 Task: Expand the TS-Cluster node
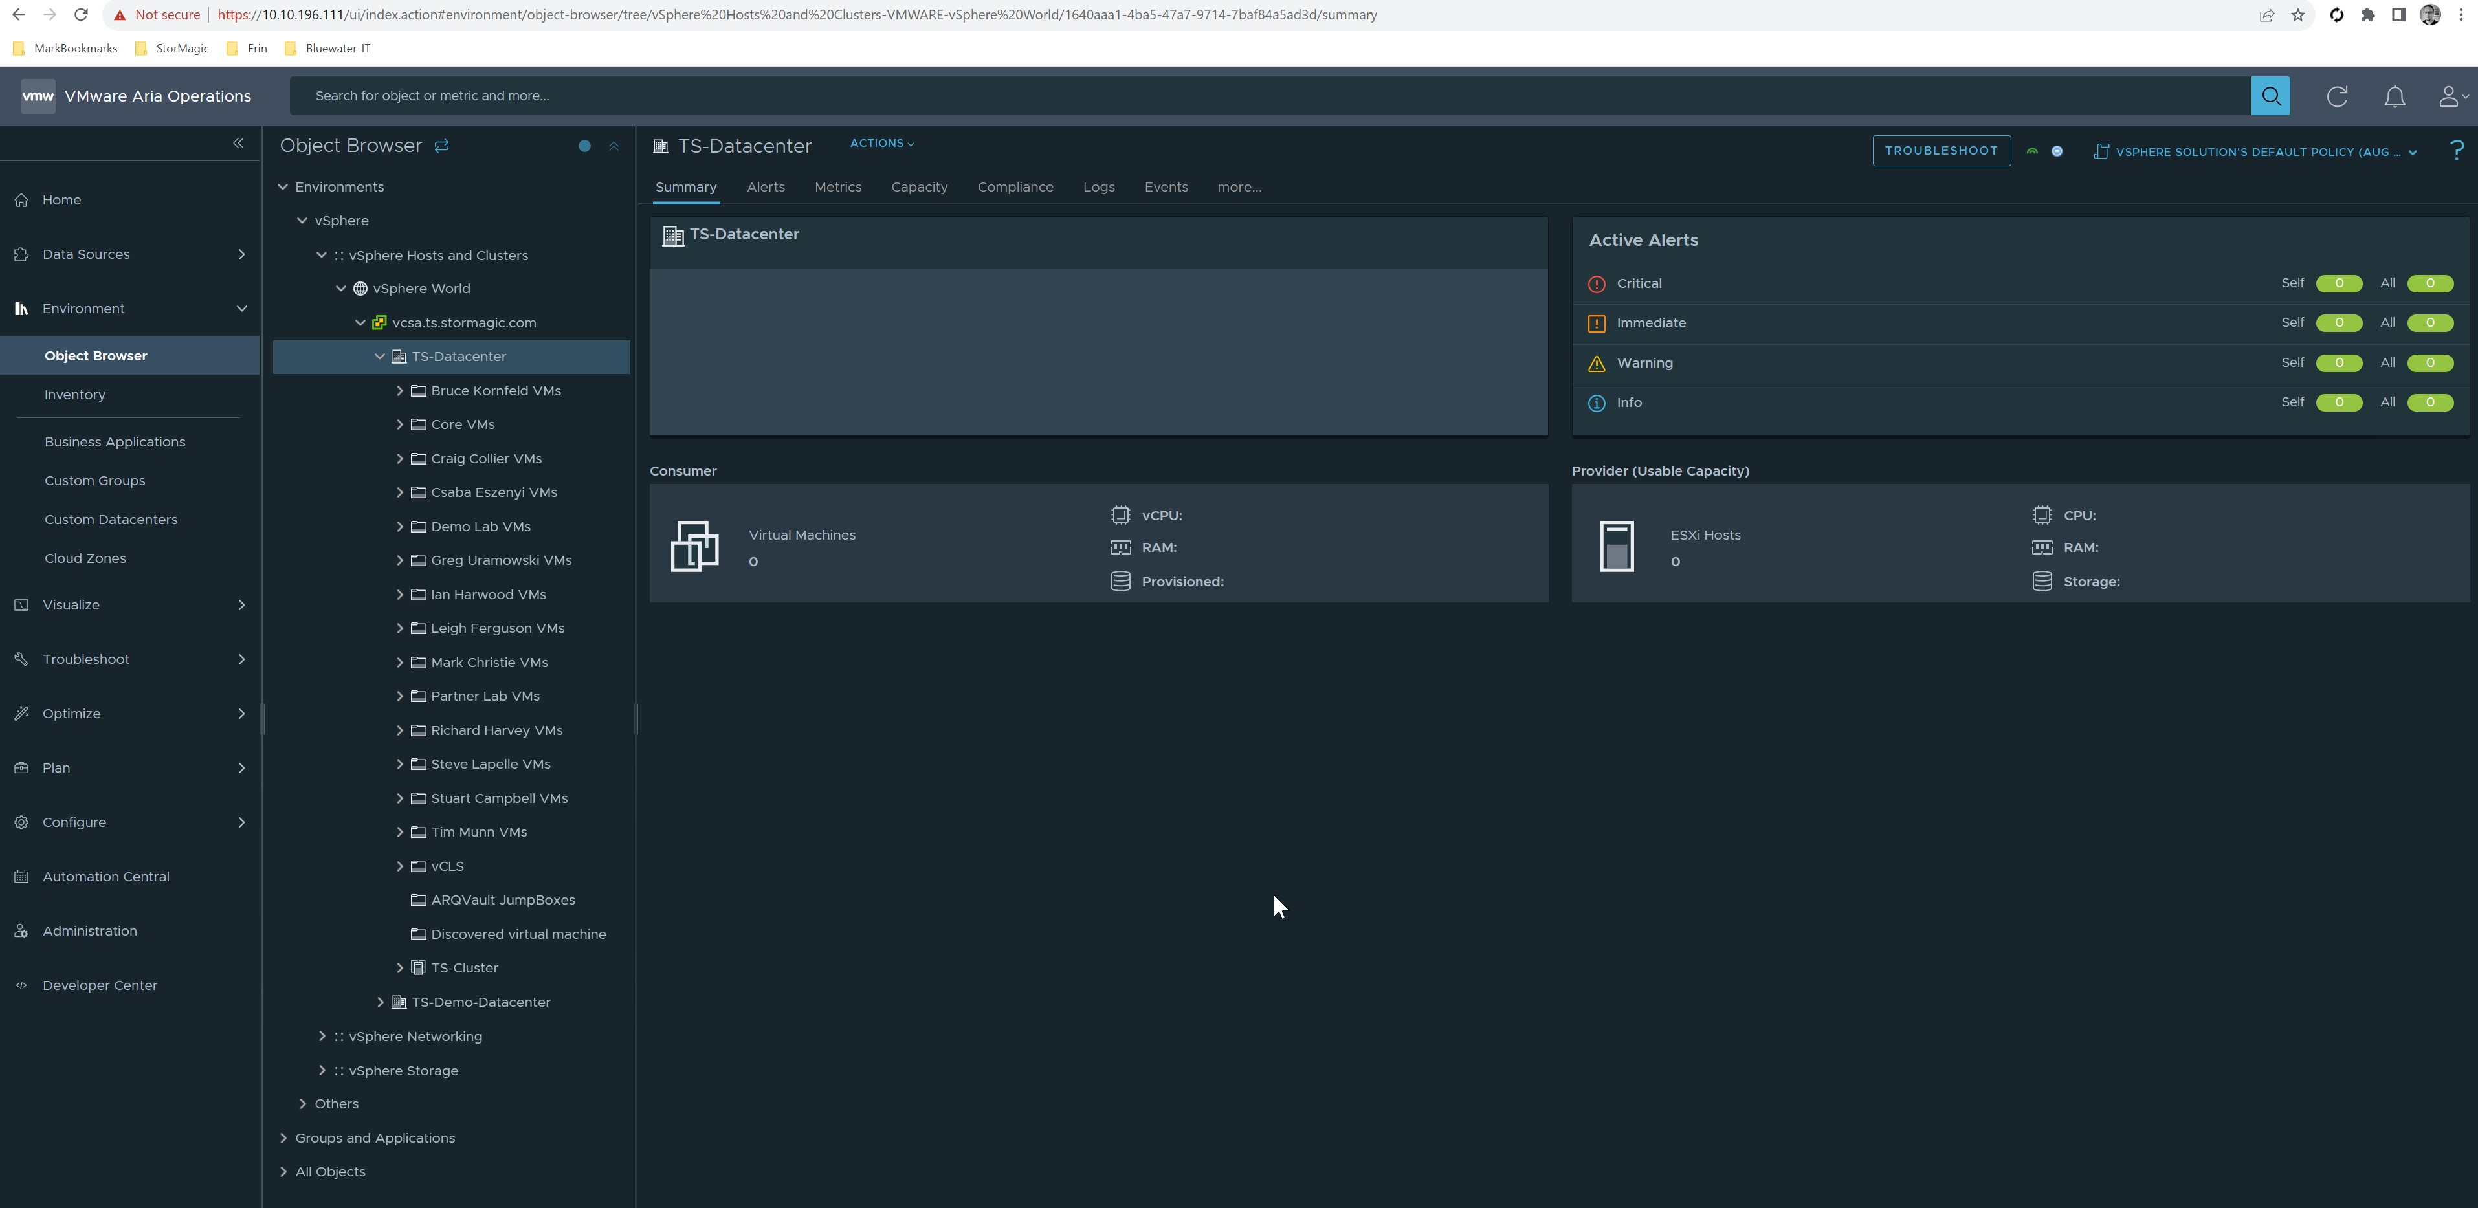399,967
